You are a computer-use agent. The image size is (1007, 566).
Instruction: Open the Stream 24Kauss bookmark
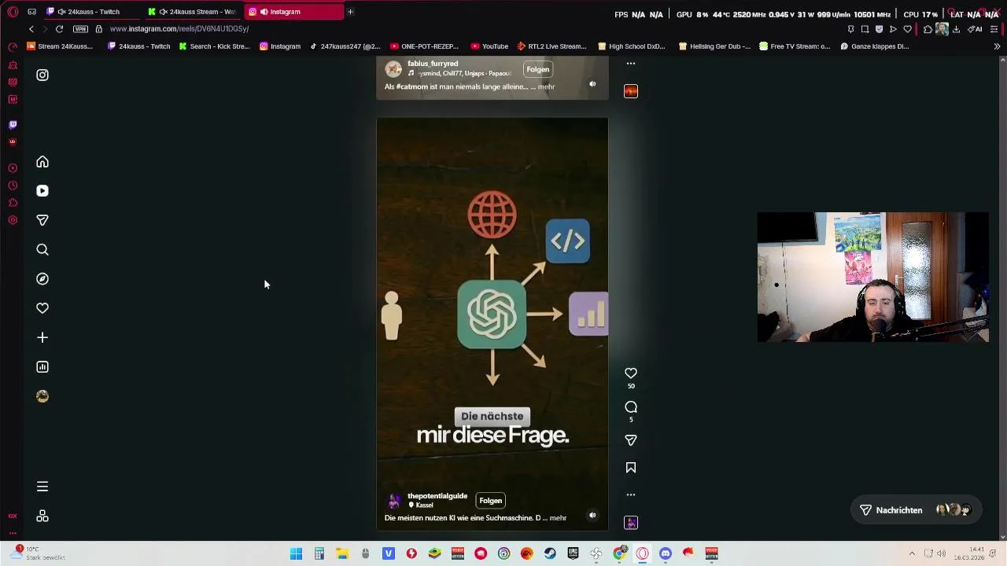[59, 46]
